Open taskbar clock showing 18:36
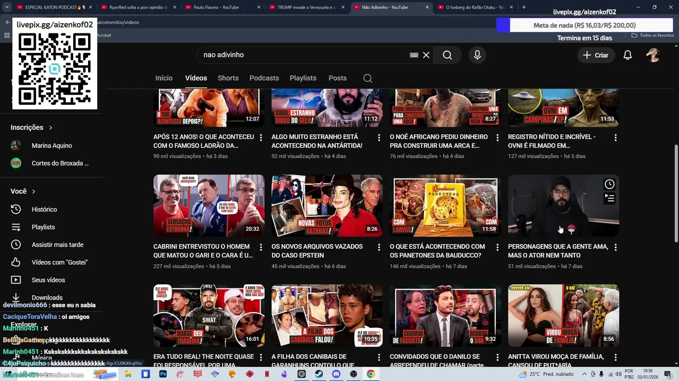The image size is (679, 381). click(648, 374)
